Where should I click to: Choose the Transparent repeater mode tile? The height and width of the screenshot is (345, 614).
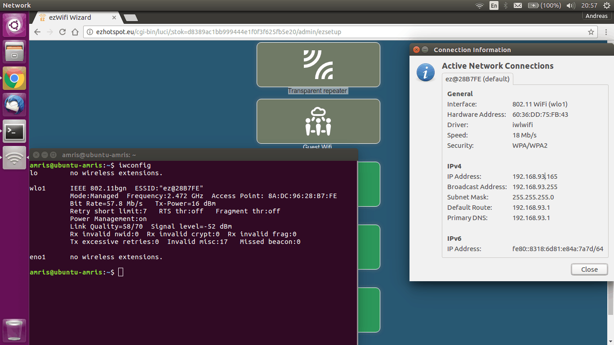[x=318, y=65]
